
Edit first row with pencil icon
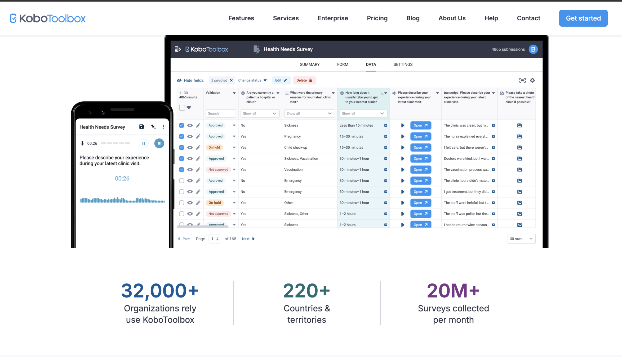pyautogui.click(x=198, y=125)
